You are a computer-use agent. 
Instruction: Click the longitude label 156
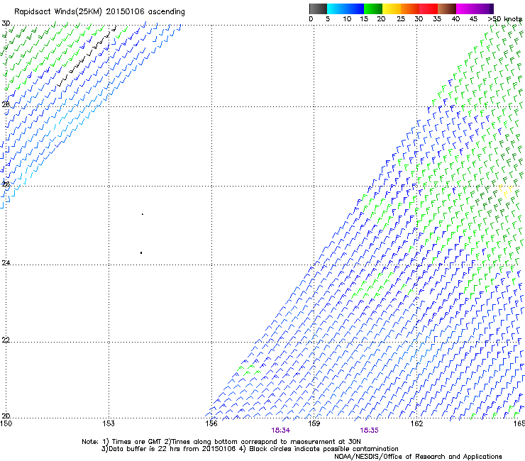(211, 423)
